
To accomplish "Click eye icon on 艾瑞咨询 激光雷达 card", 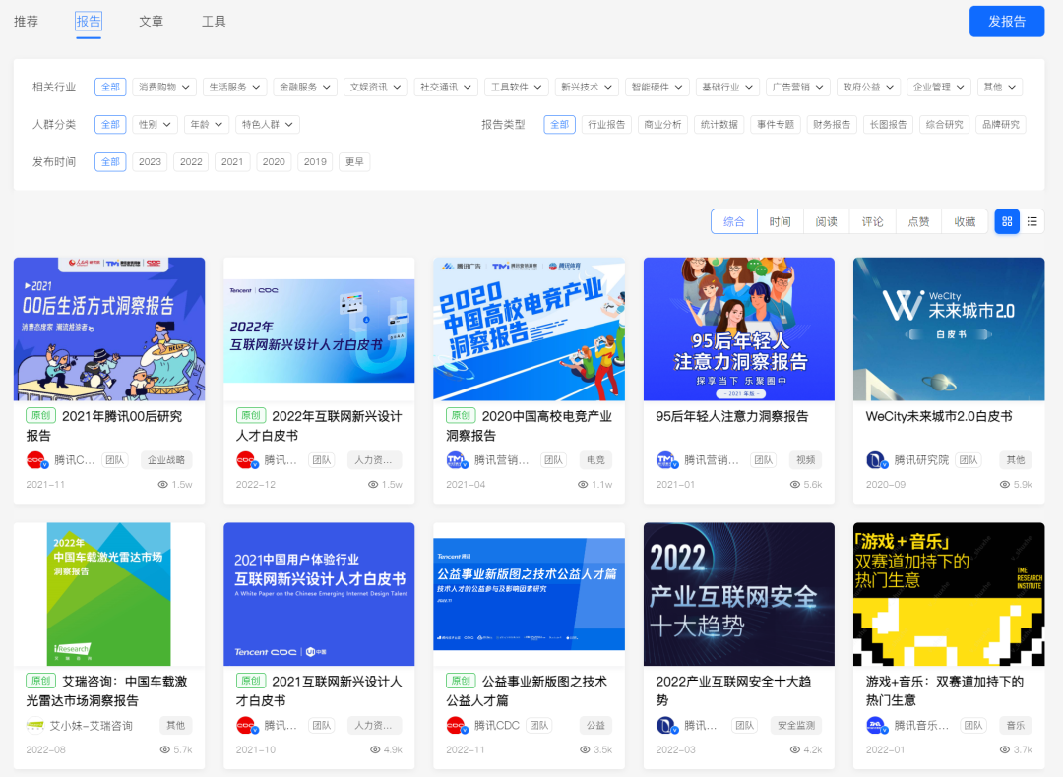I will (164, 749).
